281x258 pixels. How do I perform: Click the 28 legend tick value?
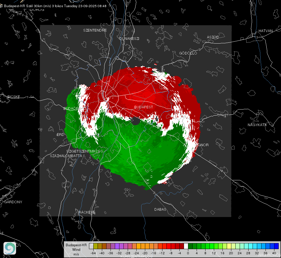pos(248,253)
